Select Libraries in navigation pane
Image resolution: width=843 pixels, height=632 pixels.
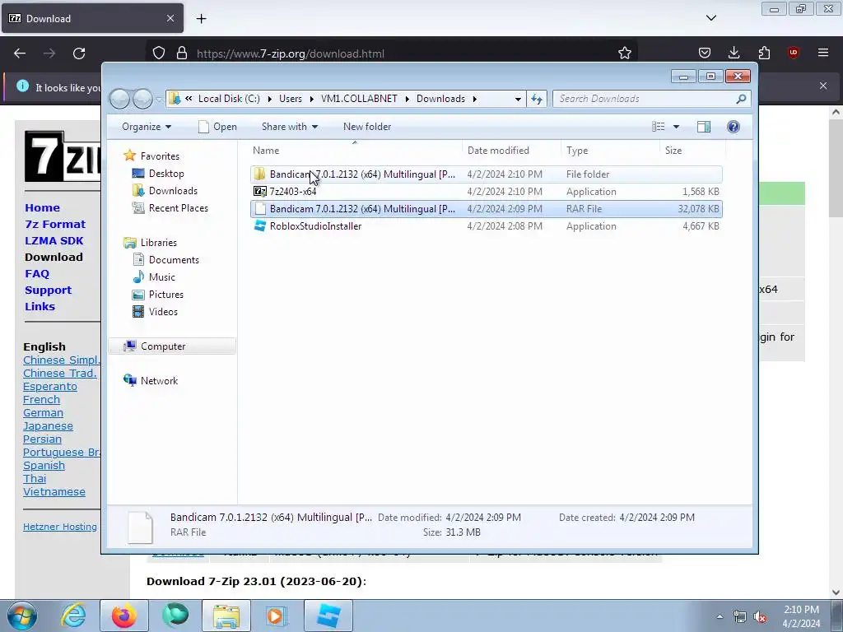click(x=158, y=243)
